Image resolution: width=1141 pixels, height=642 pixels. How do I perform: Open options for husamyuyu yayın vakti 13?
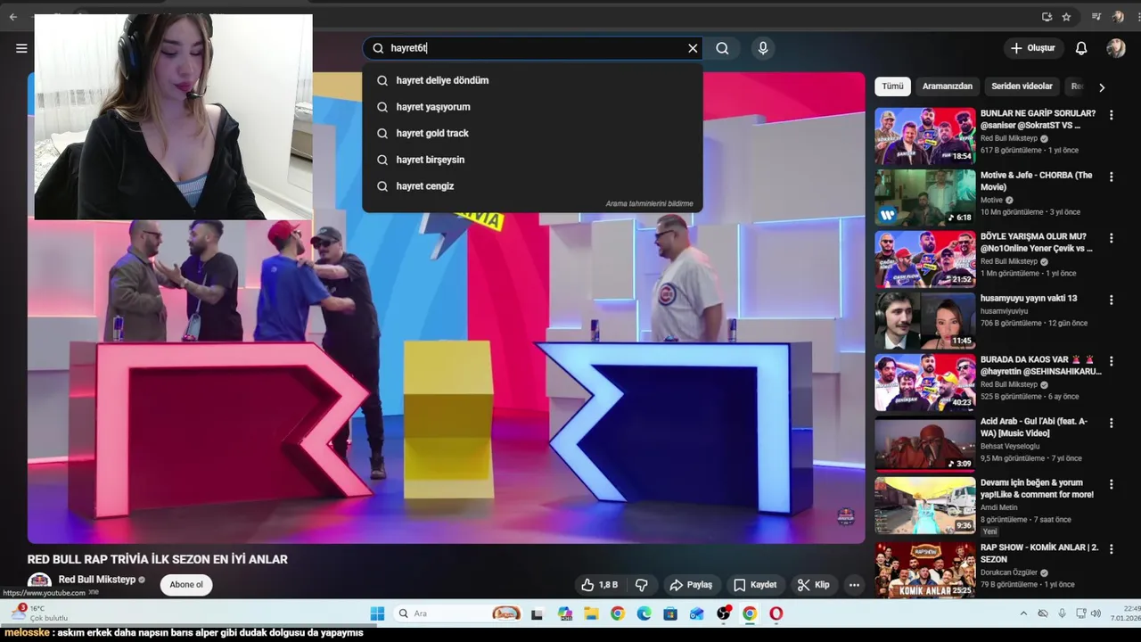1111,300
